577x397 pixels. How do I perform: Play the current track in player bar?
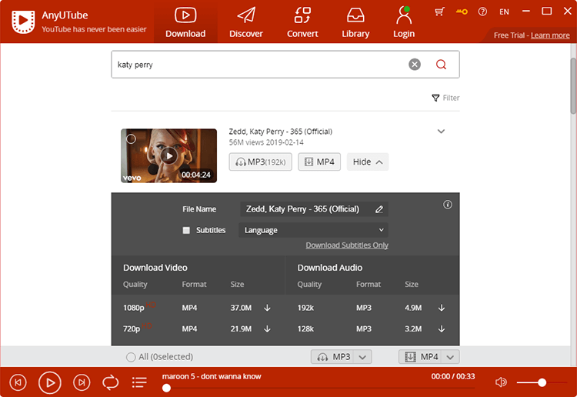click(x=50, y=382)
